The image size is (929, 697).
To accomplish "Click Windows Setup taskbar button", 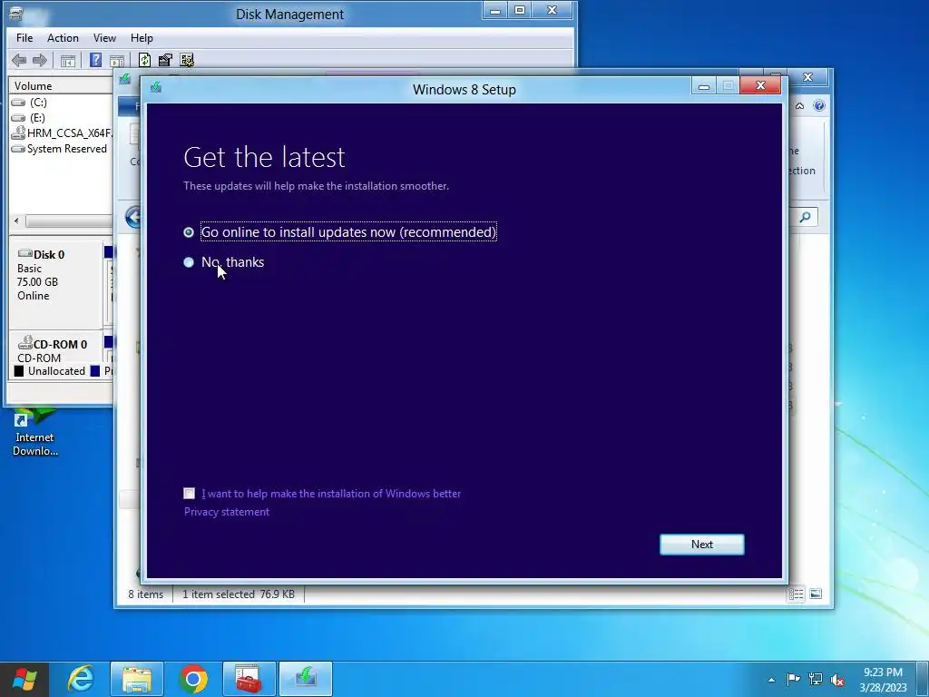I will pyautogui.click(x=306, y=679).
